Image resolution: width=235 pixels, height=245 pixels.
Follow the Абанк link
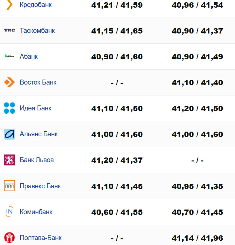click(x=29, y=56)
